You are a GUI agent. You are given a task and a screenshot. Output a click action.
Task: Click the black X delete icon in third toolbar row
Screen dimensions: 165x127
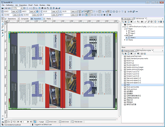tap(110, 15)
